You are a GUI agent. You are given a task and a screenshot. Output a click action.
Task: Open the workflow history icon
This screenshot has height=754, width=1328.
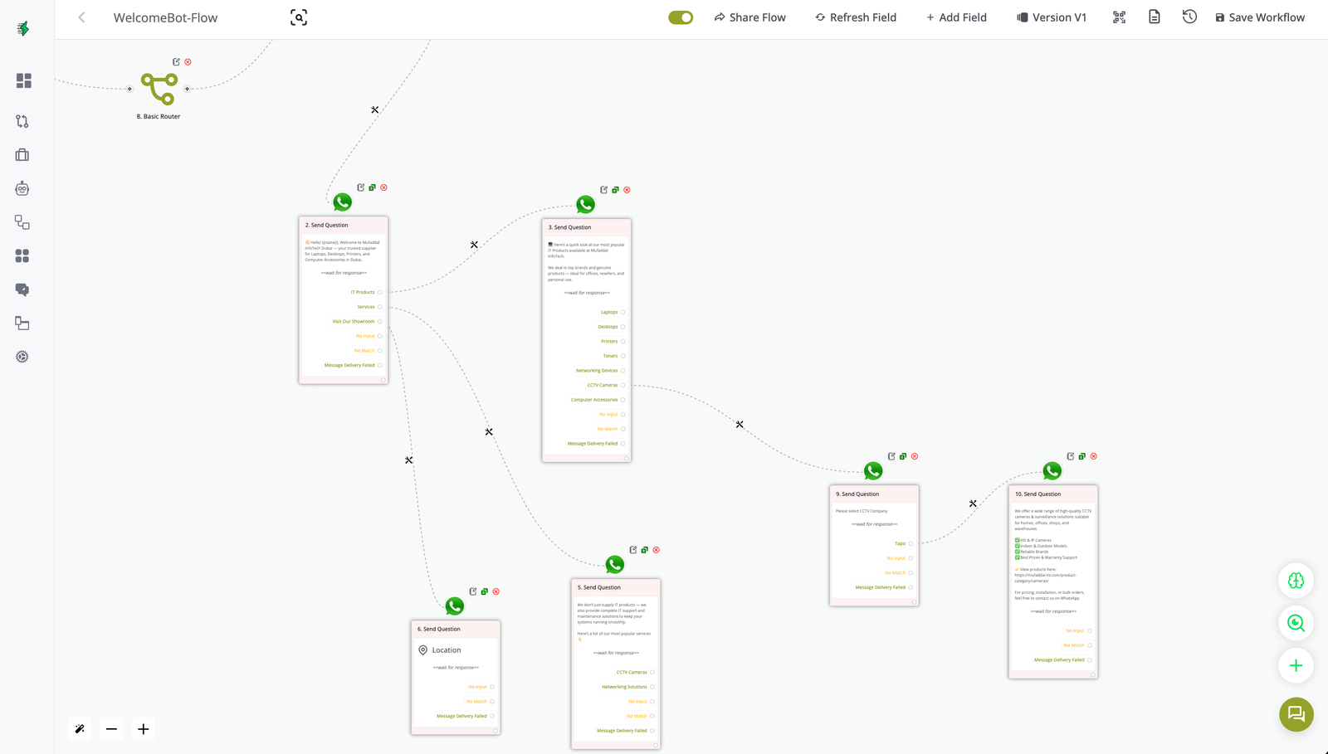click(x=1189, y=17)
